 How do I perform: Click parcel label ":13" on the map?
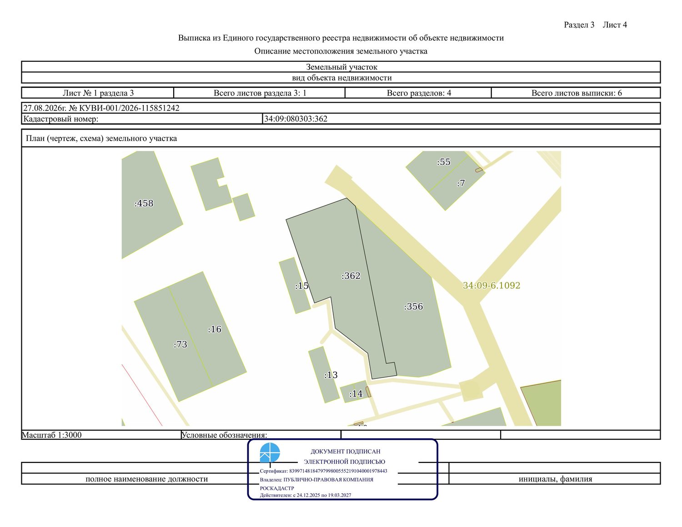(331, 375)
